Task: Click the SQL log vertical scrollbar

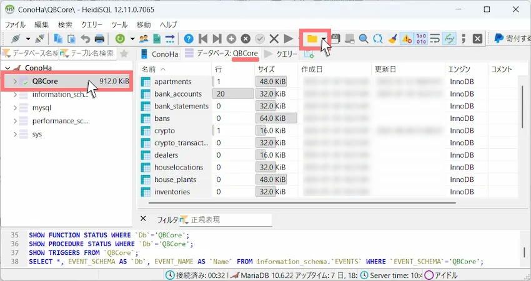Action: (524, 252)
